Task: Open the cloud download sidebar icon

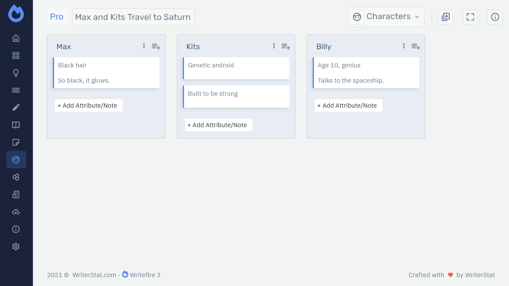Action: [x=16, y=212]
